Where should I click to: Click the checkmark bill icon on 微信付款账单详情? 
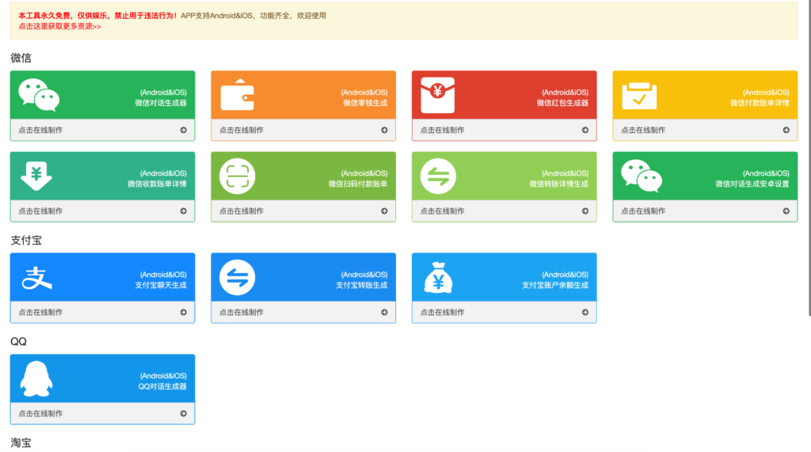pos(639,95)
